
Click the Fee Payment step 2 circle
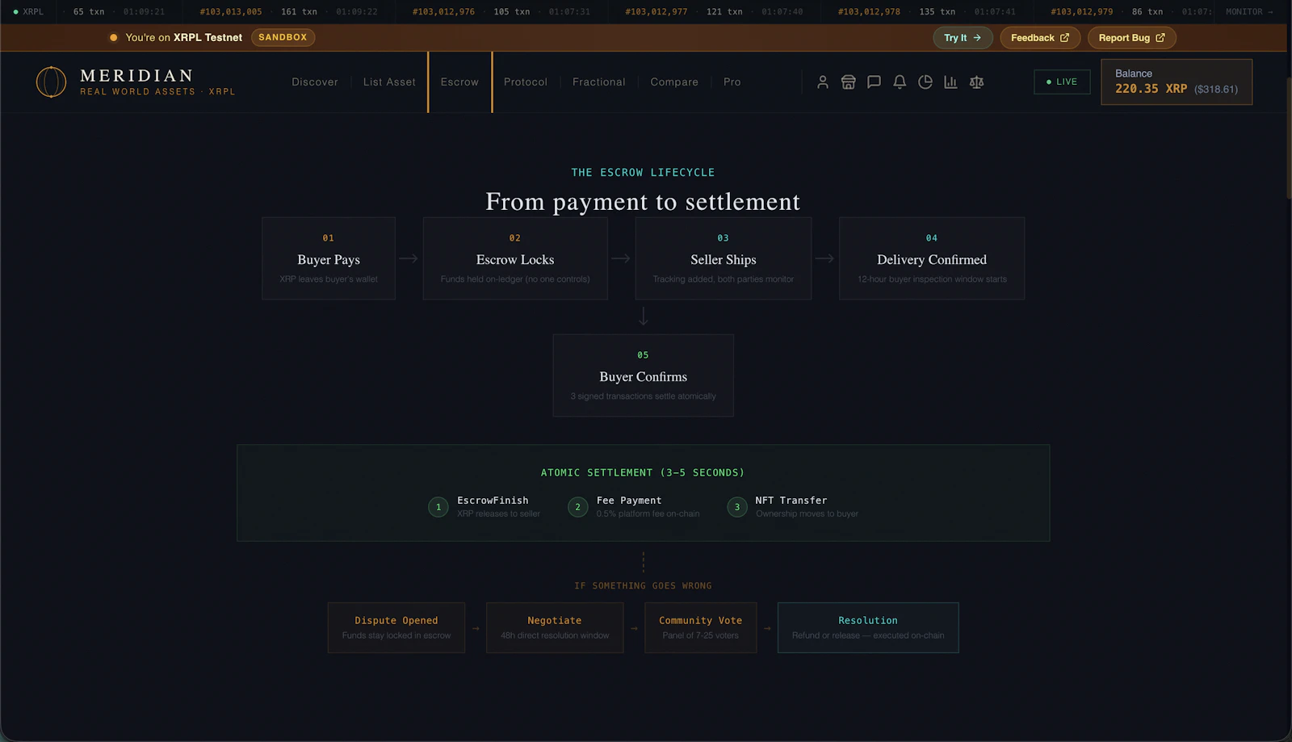[x=577, y=507]
